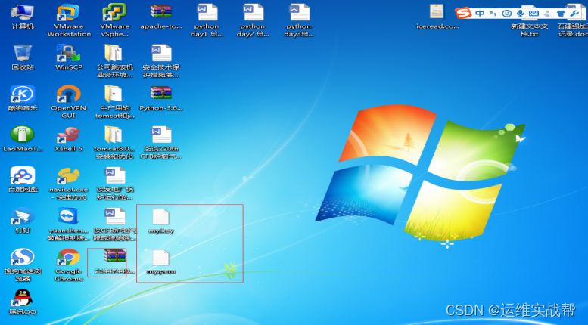The height and width of the screenshot is (325, 588).
Task: Toggle Chinese/English mode via 中 button
Action: (x=480, y=14)
